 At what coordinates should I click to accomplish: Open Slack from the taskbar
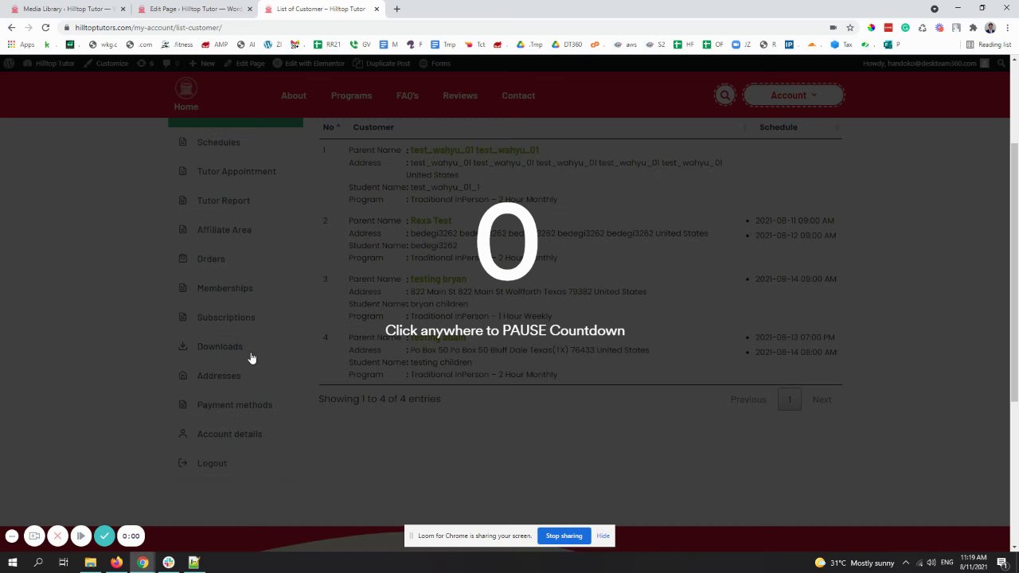point(168,563)
